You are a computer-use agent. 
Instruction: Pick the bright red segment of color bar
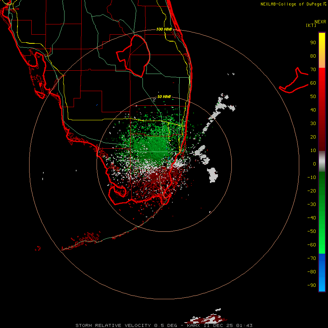tap(322, 77)
